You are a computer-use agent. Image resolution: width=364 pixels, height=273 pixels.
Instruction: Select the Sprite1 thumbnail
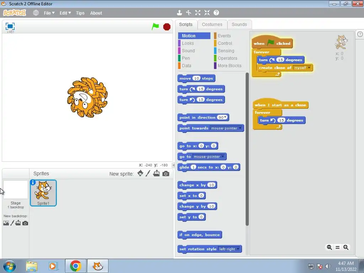pos(43,193)
